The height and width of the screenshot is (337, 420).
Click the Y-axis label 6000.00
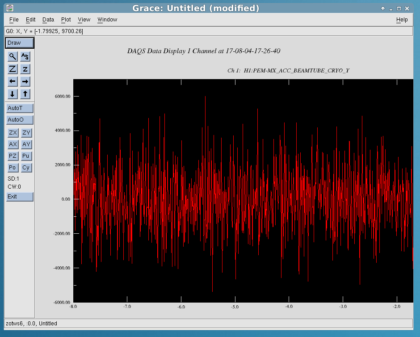tap(63, 97)
